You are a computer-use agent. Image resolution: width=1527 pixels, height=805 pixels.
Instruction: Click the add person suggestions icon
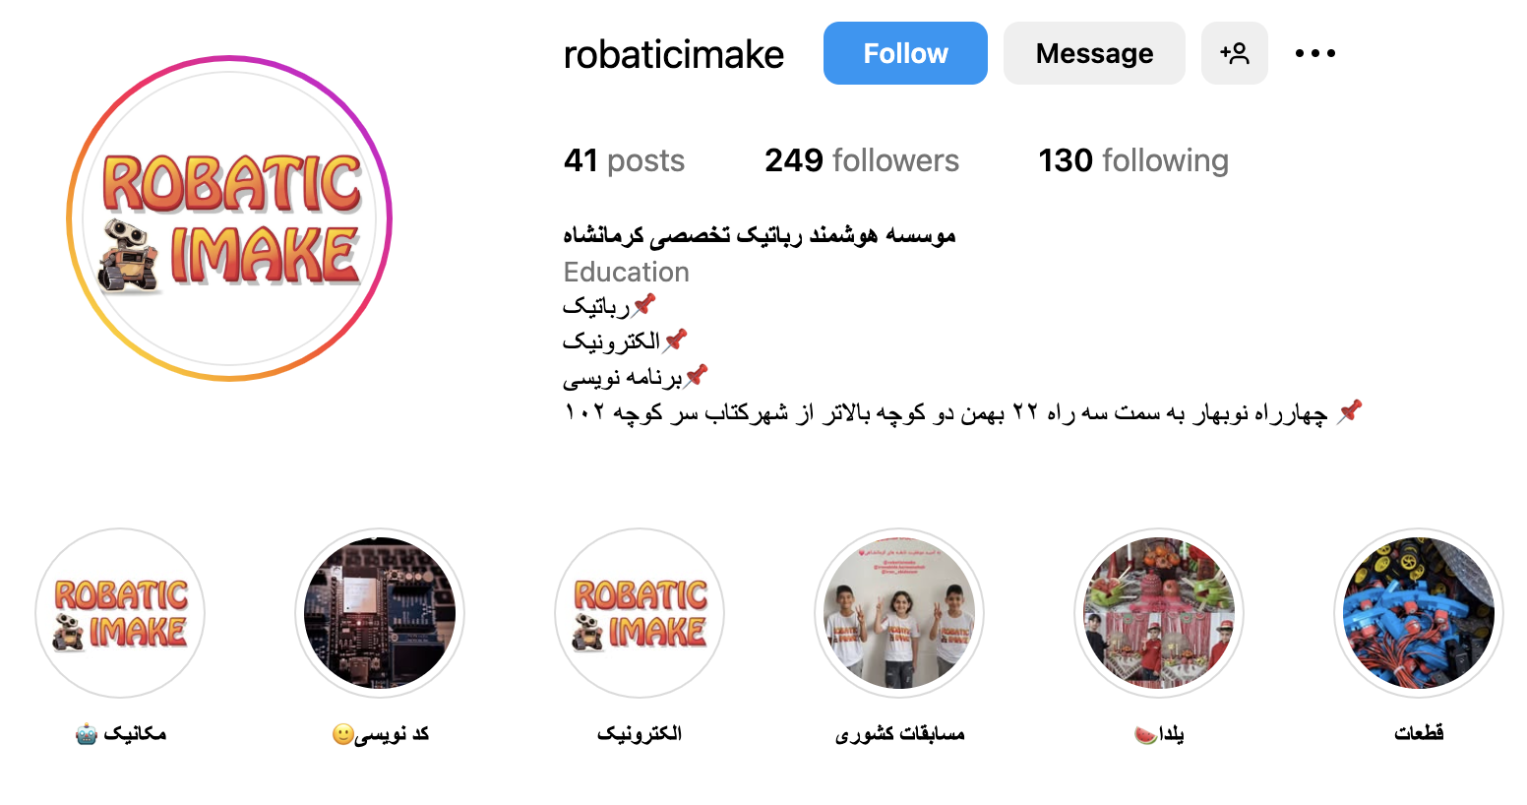(1235, 53)
